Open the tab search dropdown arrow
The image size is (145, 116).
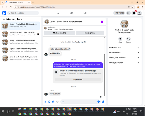(x=2, y=2)
